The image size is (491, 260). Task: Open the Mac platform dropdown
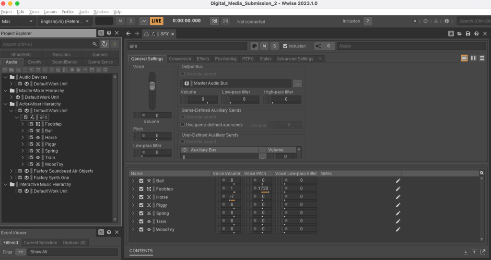[x=18, y=21]
